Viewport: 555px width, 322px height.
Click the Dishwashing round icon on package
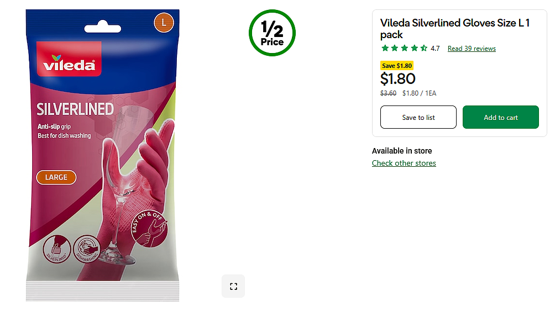(87, 249)
